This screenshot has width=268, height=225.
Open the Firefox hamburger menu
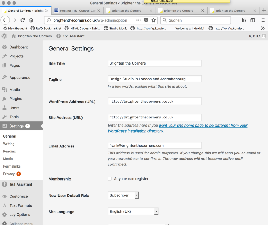(263, 20)
